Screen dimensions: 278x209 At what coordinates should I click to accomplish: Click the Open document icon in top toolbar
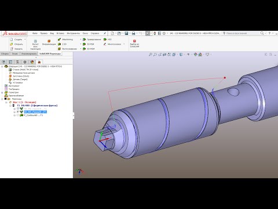tap(119, 33)
